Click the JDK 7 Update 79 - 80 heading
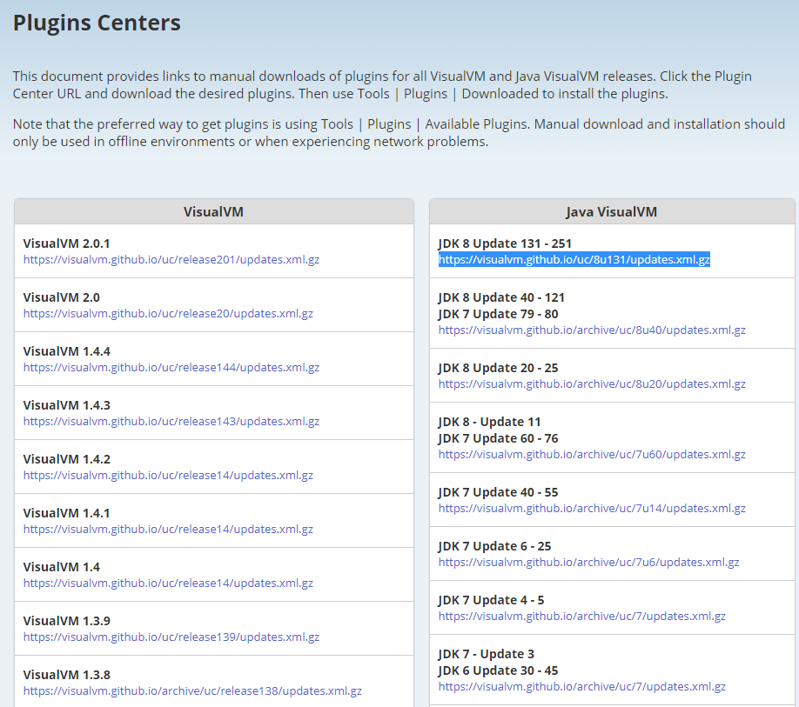This screenshot has width=799, height=707. [499, 315]
